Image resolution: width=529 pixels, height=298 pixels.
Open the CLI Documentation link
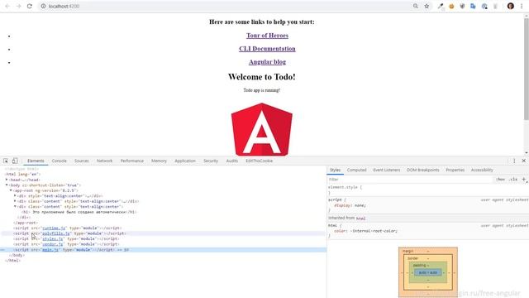(x=267, y=49)
